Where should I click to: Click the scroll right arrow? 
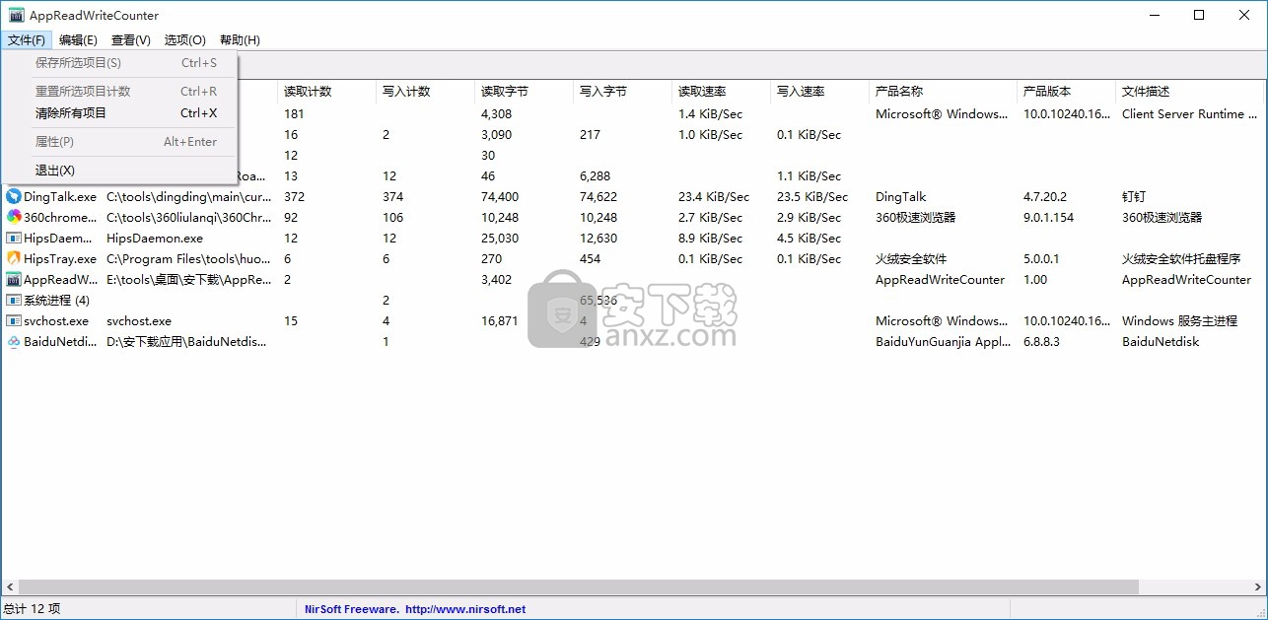pos(1259,587)
